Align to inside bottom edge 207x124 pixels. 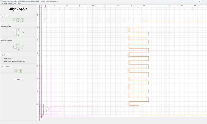pos(18,35)
